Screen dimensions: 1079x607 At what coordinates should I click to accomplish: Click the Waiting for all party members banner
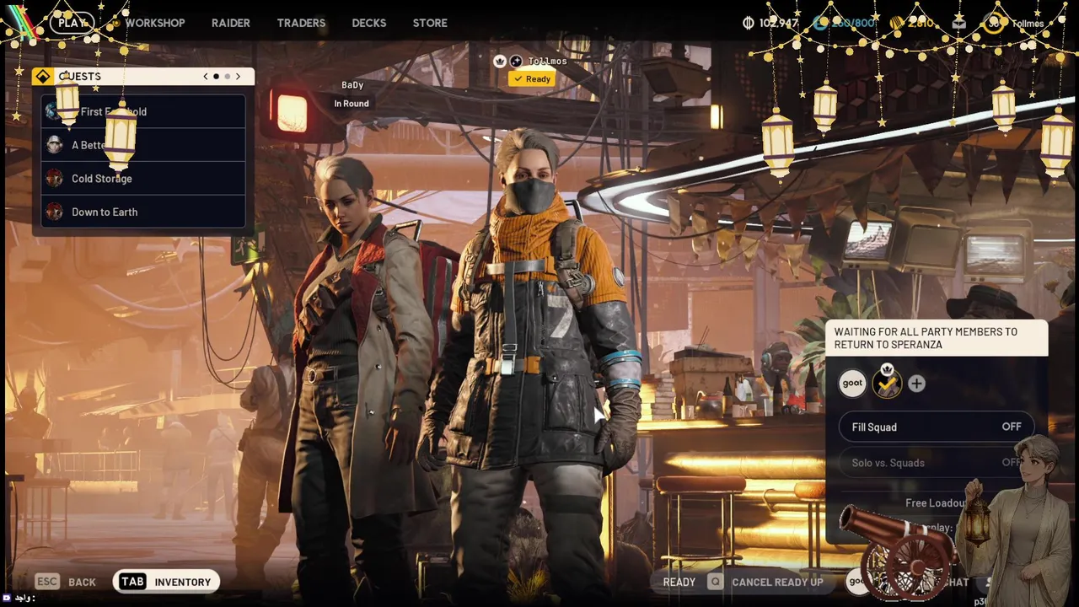coord(937,338)
